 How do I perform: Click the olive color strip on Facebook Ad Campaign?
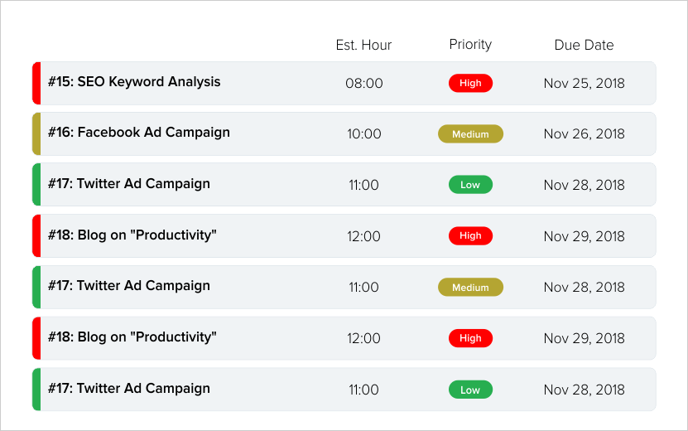click(36, 134)
